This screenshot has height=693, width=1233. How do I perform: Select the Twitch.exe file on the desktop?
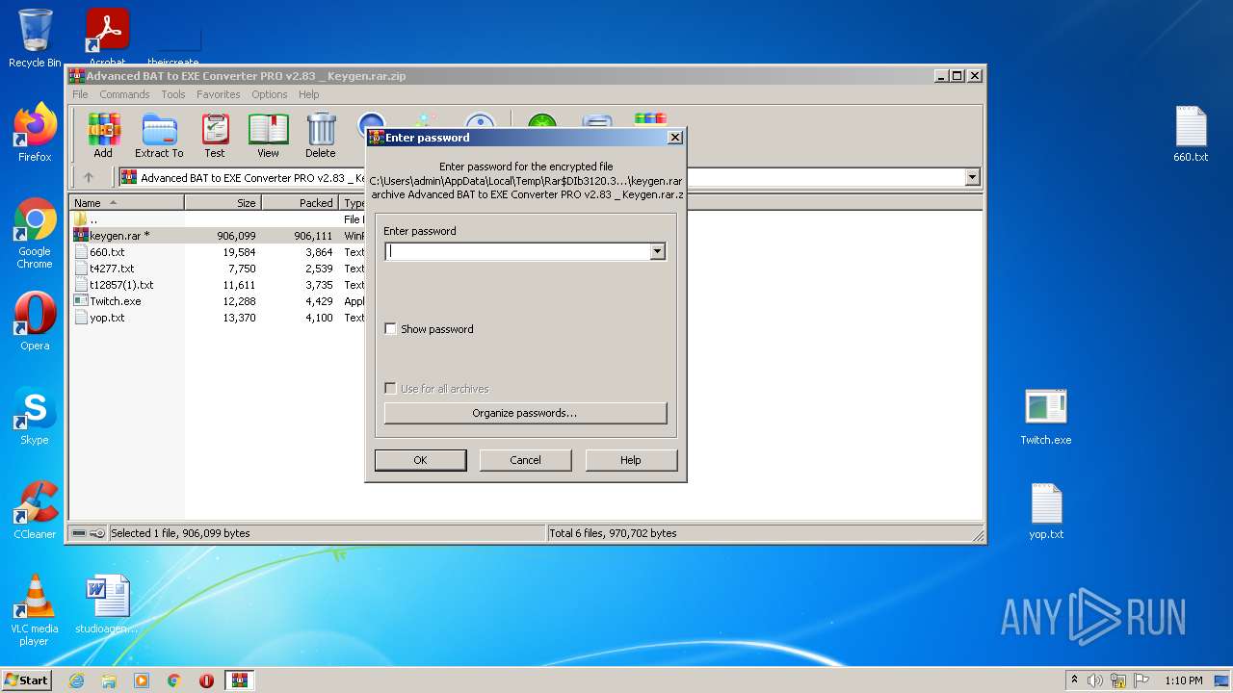(x=1046, y=416)
